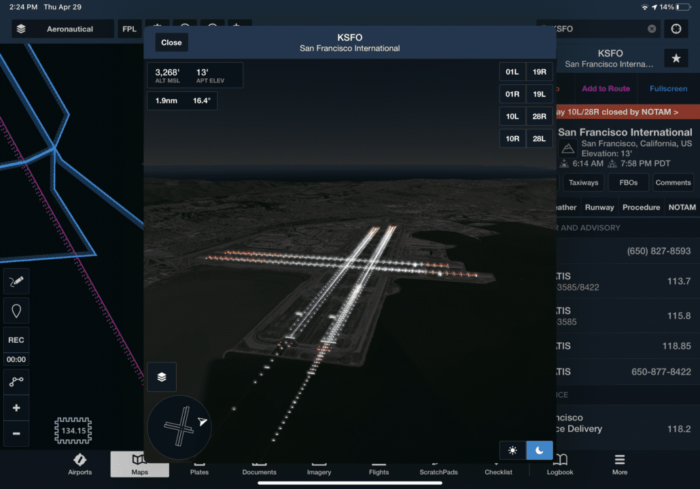Select runway 01L view
This screenshot has width=700, height=489.
pyautogui.click(x=512, y=72)
